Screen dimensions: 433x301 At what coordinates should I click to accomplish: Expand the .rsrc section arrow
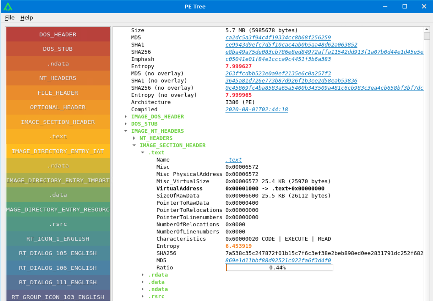point(143,296)
